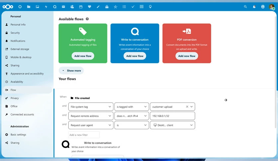Open the Desktop client value dropdown
This screenshot has height=161, width=278.
pos(173,125)
